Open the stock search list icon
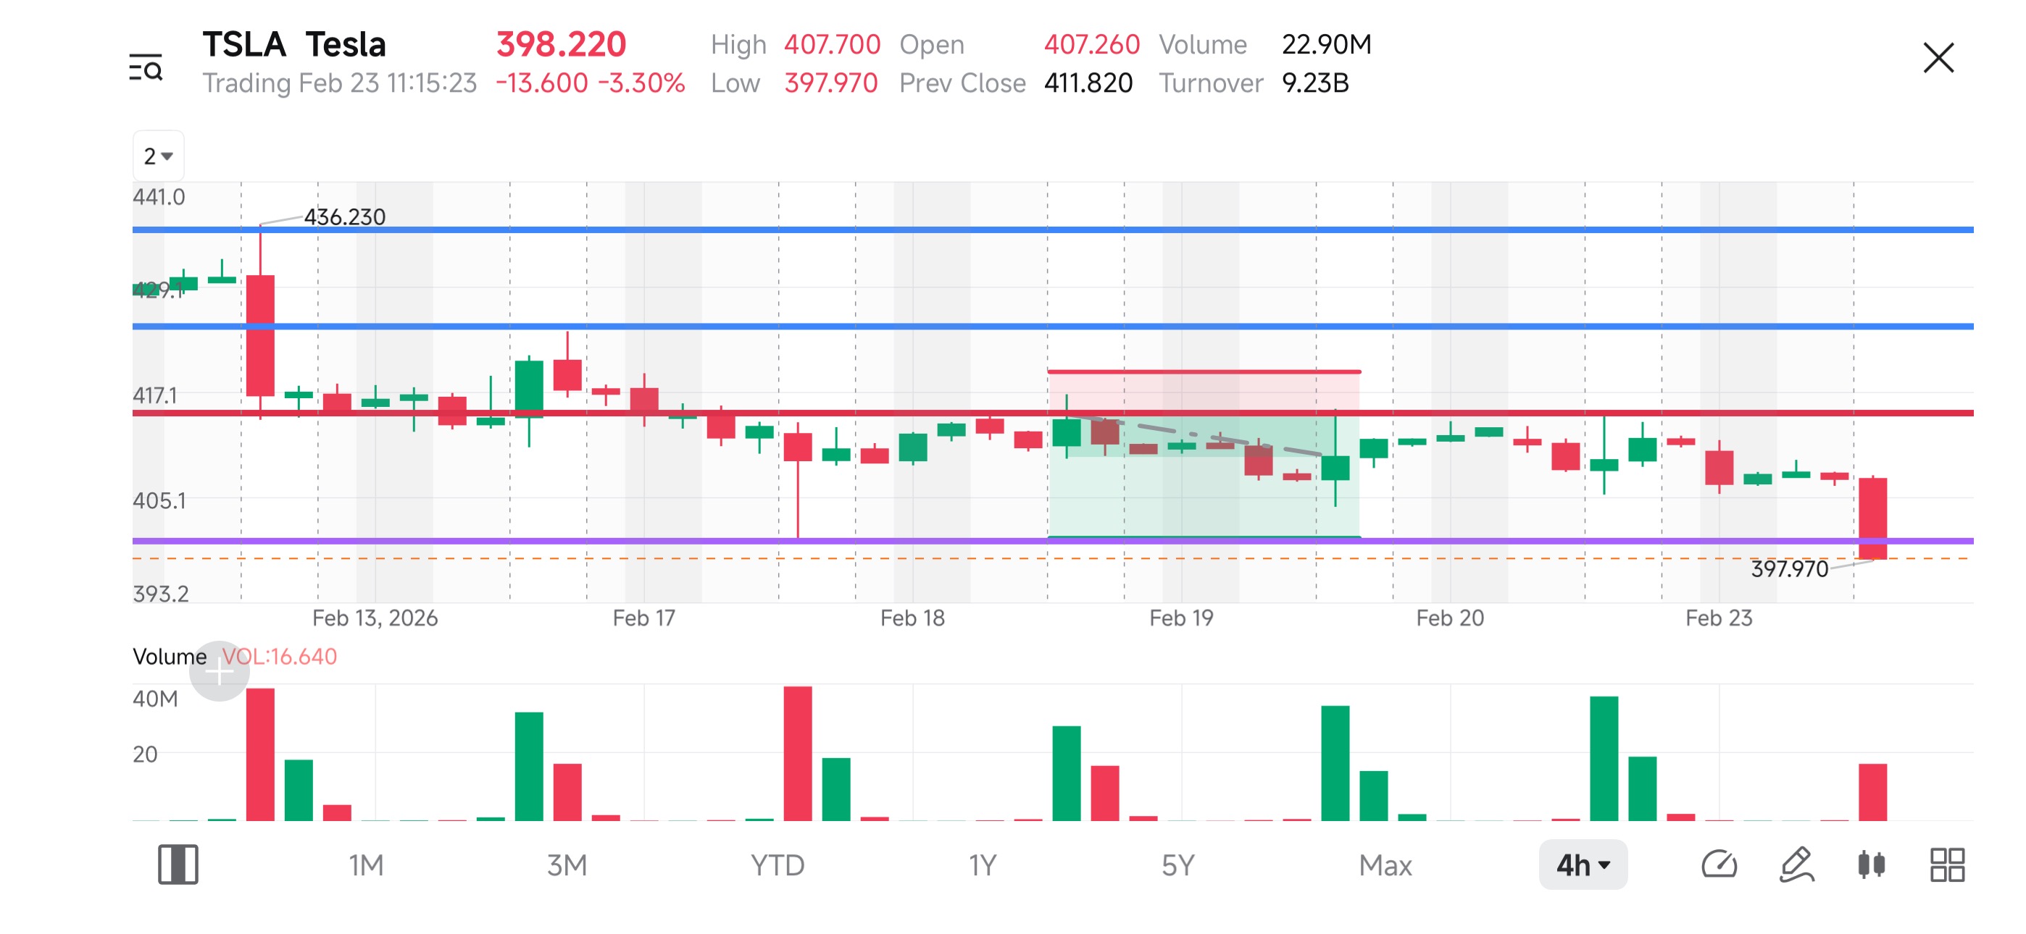The height and width of the screenshot is (934, 2026). tap(146, 67)
